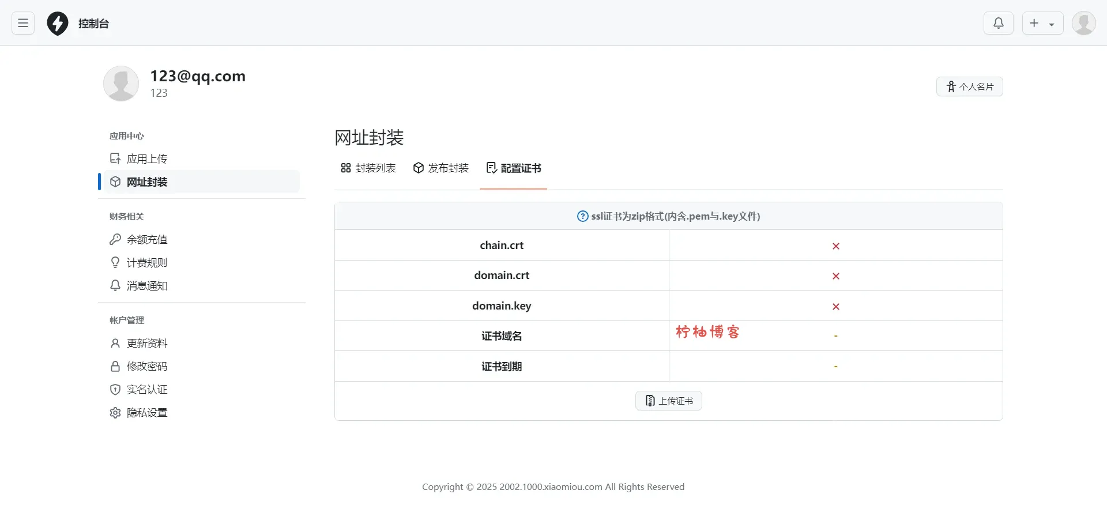
Task: Open 消息通知 in the sidebar
Action: click(146, 285)
